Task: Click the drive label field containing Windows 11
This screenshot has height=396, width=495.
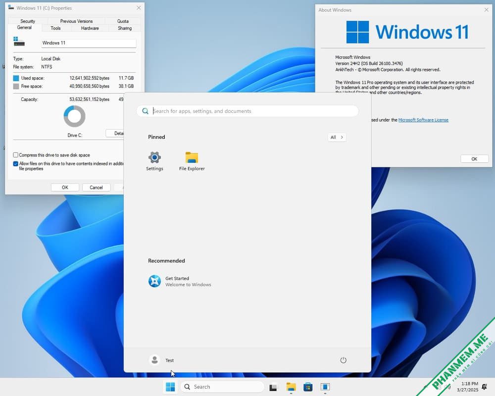Action: [x=89, y=43]
